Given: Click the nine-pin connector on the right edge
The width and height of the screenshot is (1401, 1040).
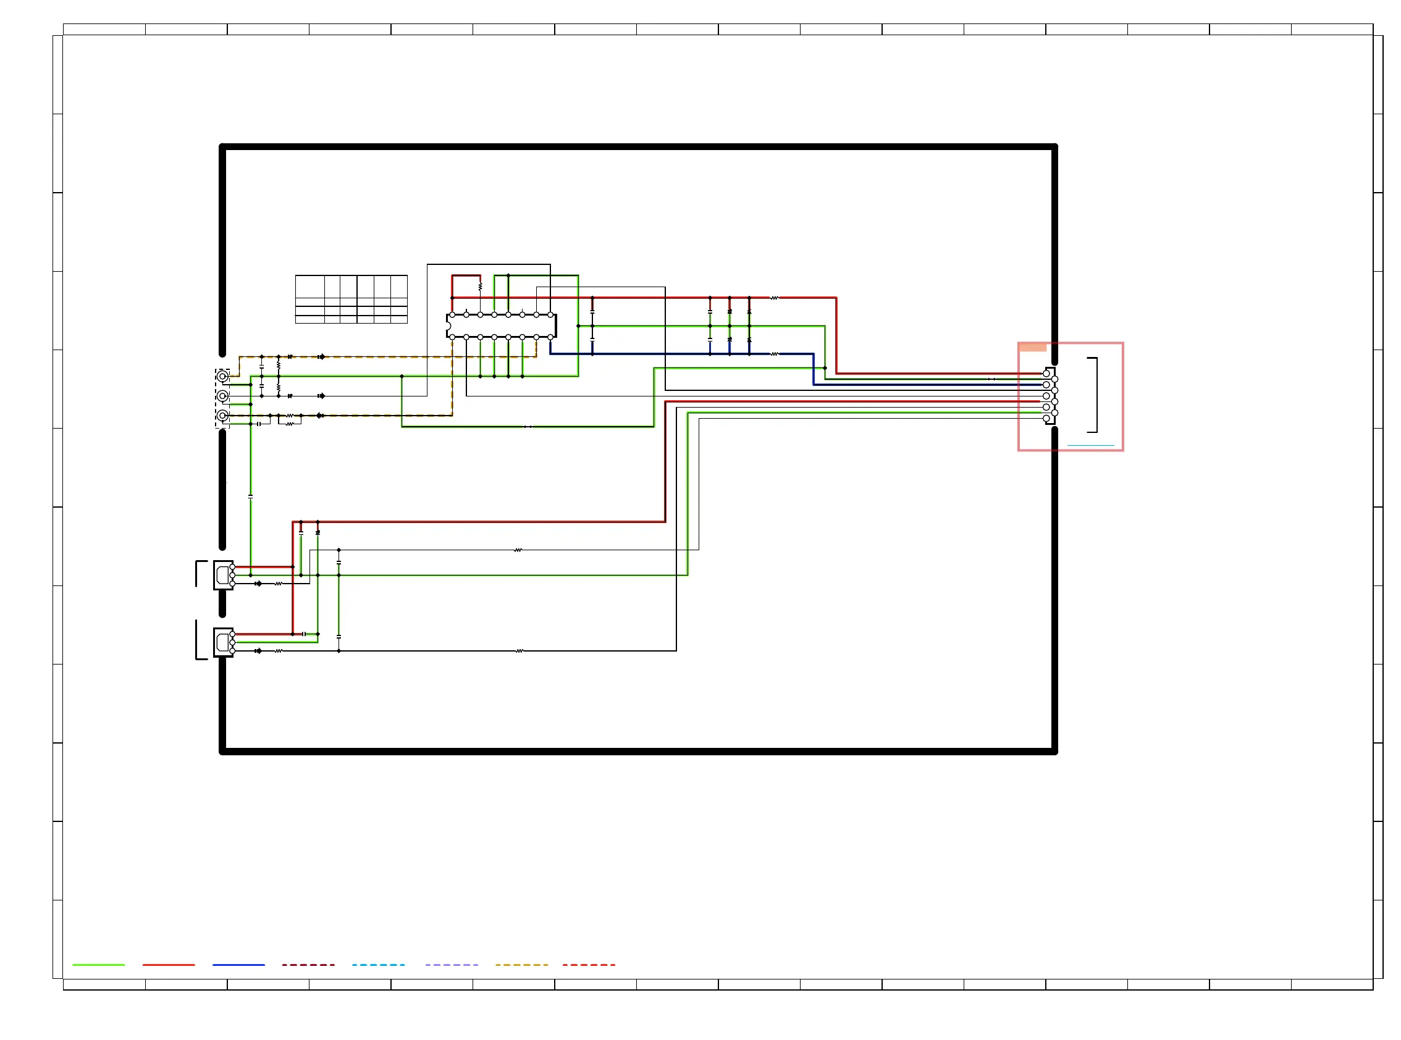Looking at the screenshot, I should click(x=1050, y=396).
